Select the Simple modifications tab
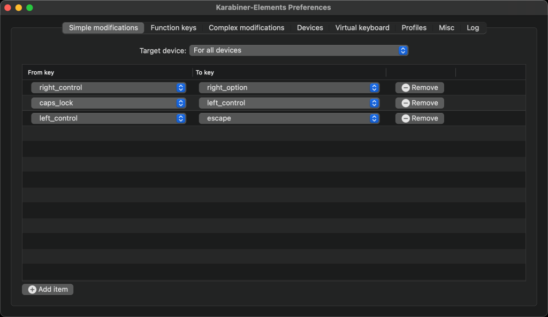Screen dimensions: 548x317 [x=103, y=28]
